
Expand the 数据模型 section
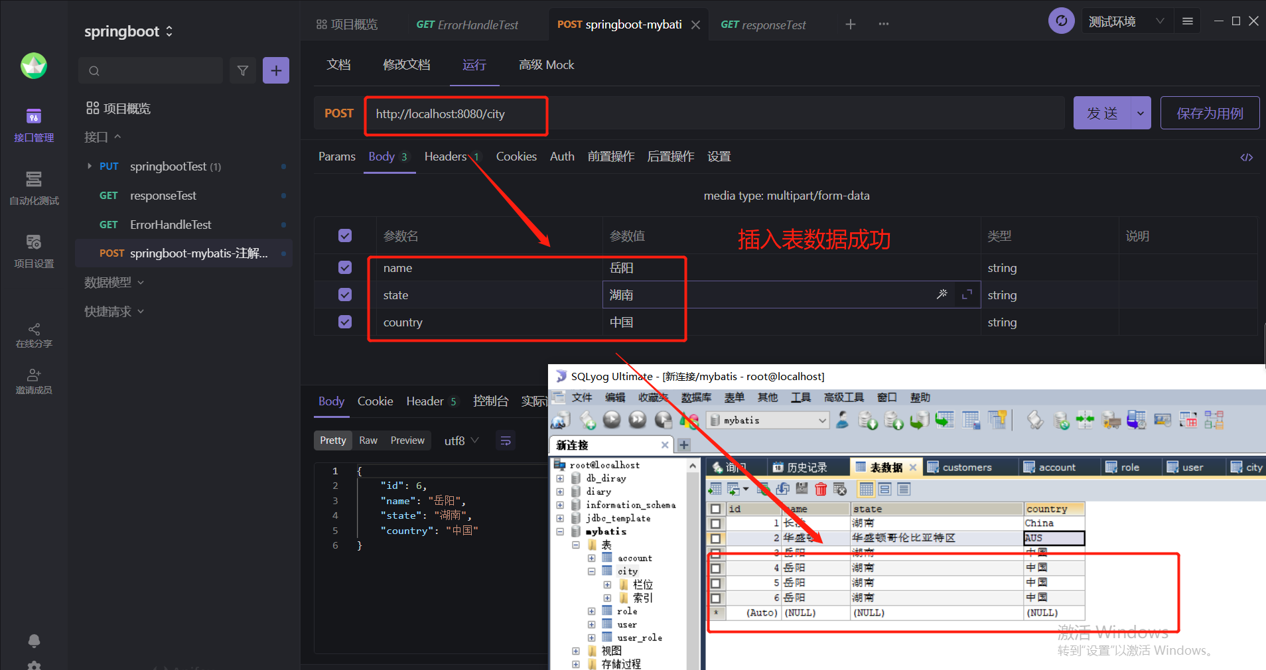[114, 283]
